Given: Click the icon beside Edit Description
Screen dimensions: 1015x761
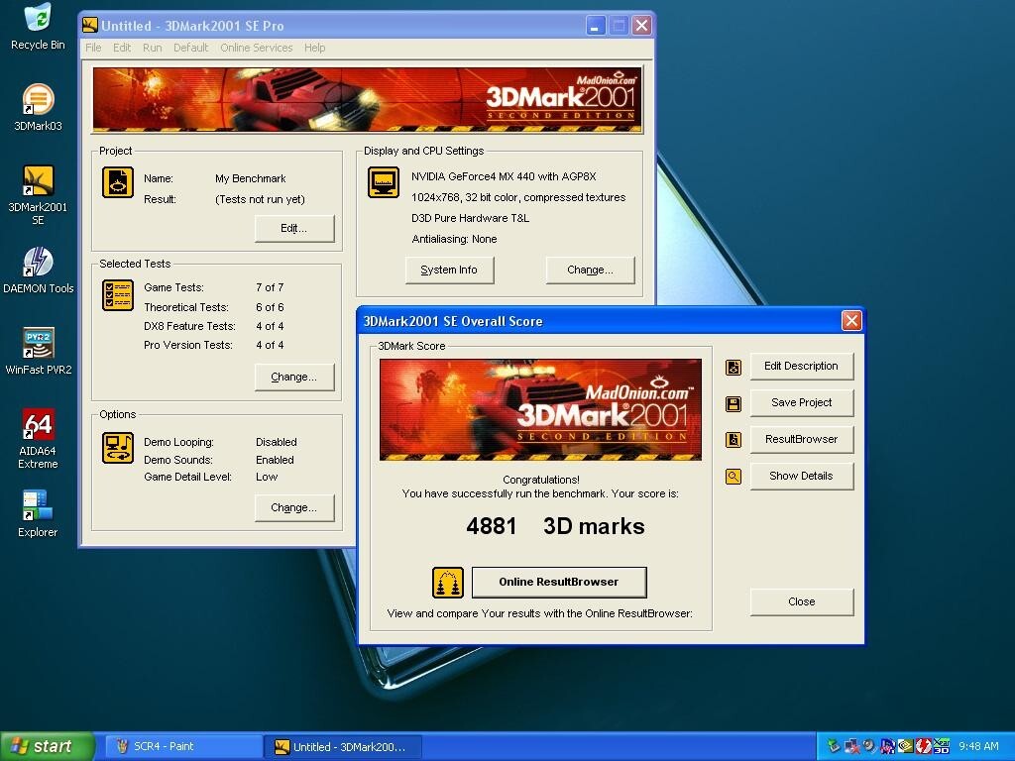Looking at the screenshot, I should point(733,368).
